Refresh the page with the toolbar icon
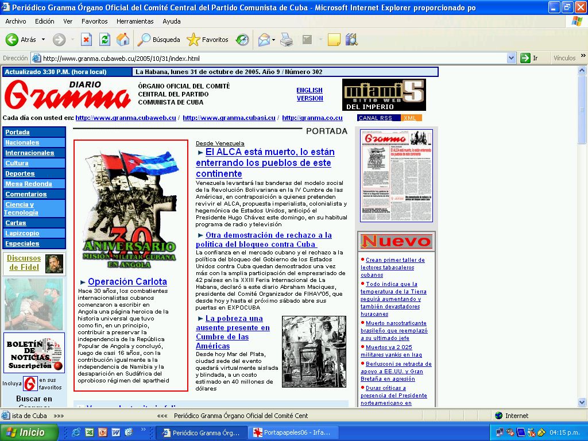Viewport: 588px width, 441px height. point(105,40)
